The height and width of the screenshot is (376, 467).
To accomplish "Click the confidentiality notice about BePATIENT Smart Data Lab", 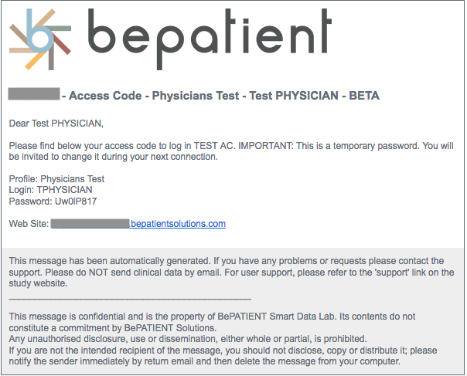I will point(209,317).
